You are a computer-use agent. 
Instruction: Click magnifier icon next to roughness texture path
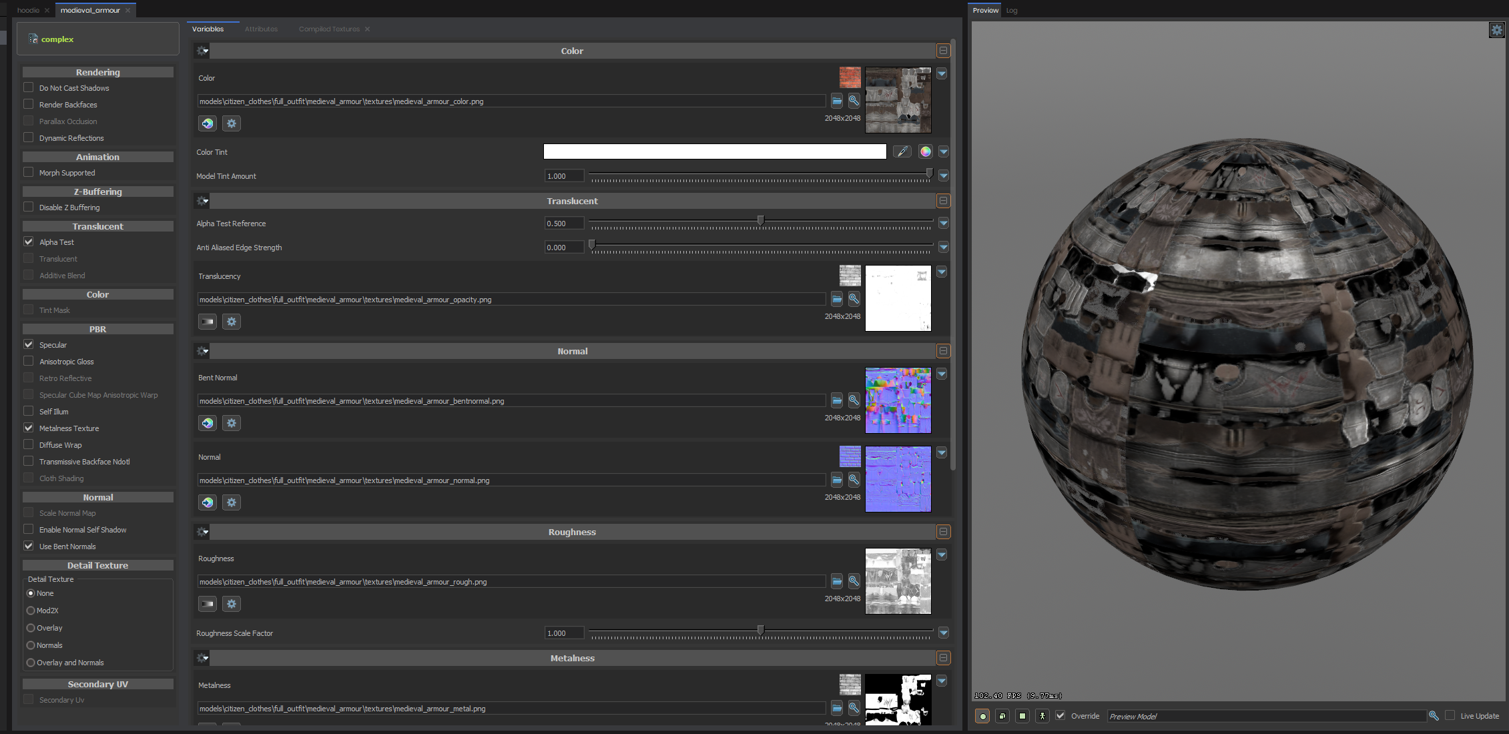[854, 581]
